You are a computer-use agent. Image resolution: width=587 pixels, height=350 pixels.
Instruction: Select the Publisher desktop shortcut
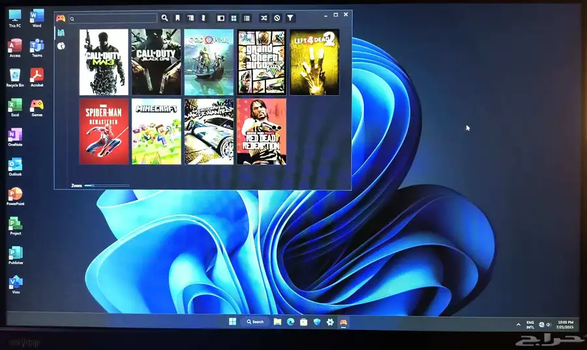coord(16,255)
